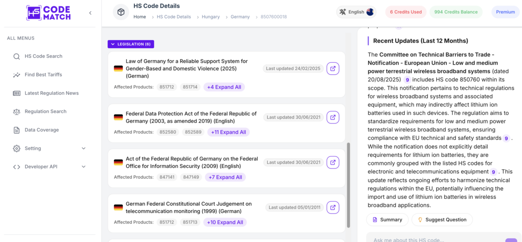This screenshot has width=522, height=242.
Task: Click the Setting gear icon
Action: (17, 148)
